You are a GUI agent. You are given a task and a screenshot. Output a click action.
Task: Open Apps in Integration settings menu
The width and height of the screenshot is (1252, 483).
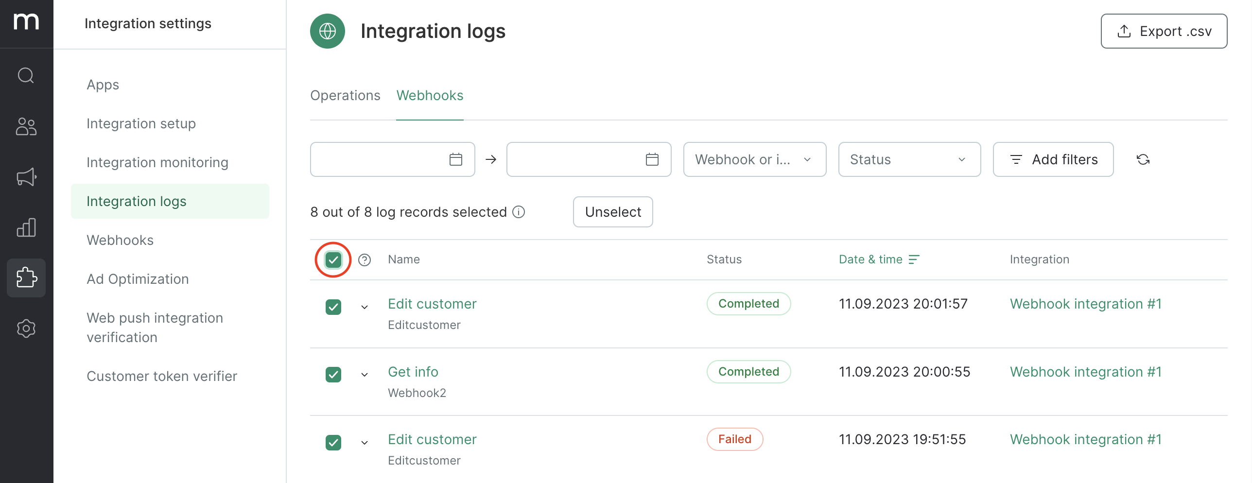[x=103, y=85]
